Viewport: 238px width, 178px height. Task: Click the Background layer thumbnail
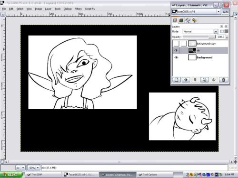coord(192,57)
